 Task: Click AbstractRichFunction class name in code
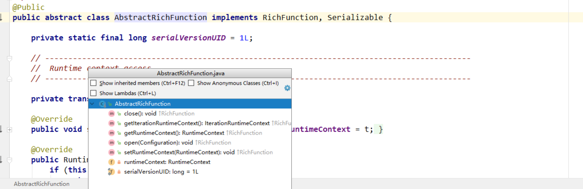coord(161,18)
